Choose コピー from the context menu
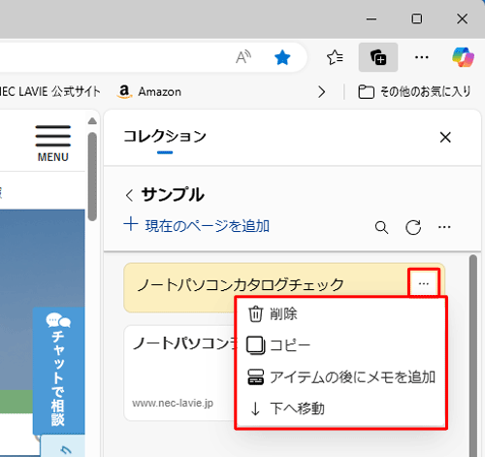The height and width of the screenshot is (457, 485). [x=340, y=345]
